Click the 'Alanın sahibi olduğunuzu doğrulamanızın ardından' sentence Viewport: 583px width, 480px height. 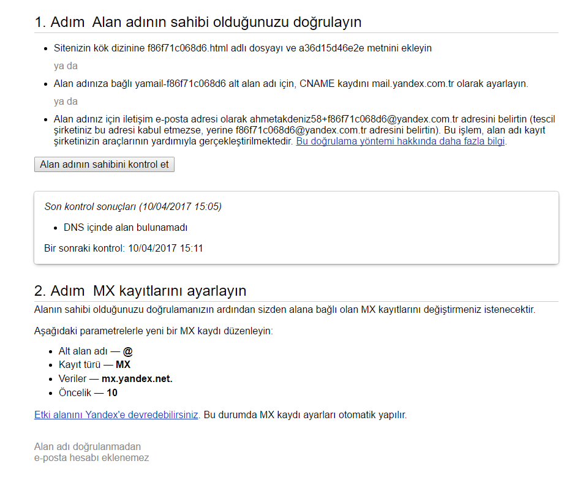285,309
